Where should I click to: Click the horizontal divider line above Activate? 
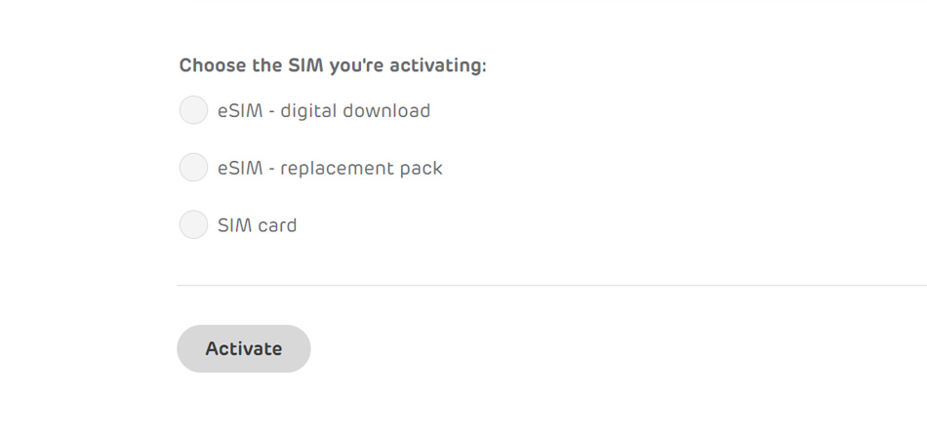click(551, 285)
